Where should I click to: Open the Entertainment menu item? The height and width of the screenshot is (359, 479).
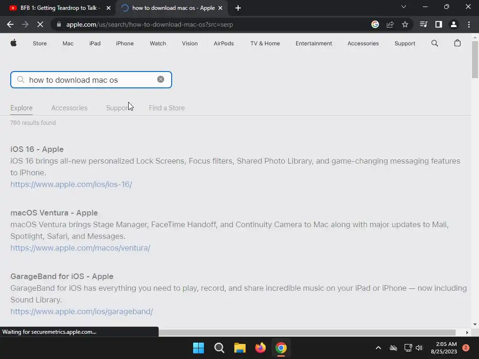(x=313, y=43)
